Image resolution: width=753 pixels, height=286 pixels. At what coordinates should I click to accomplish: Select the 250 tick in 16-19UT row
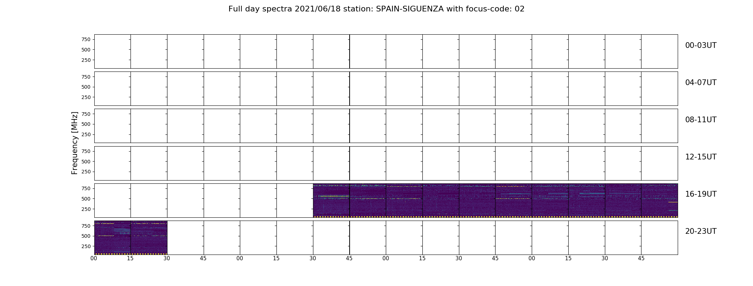pyautogui.click(x=86, y=209)
